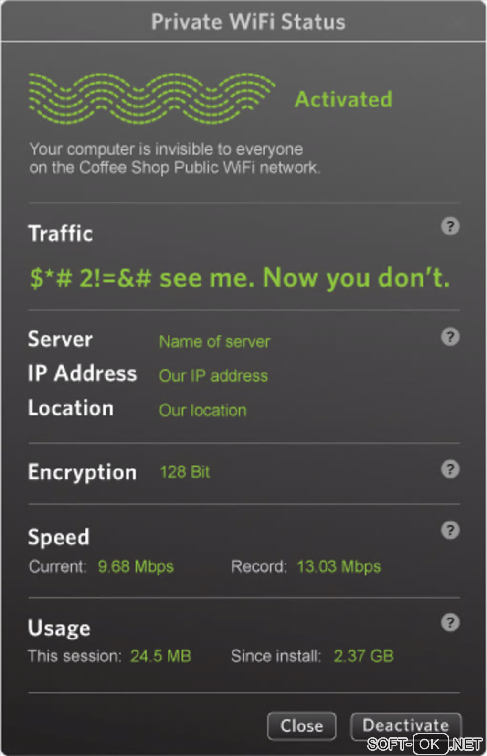
Task: Click the session usage 24.5 MB
Action: [x=160, y=656]
